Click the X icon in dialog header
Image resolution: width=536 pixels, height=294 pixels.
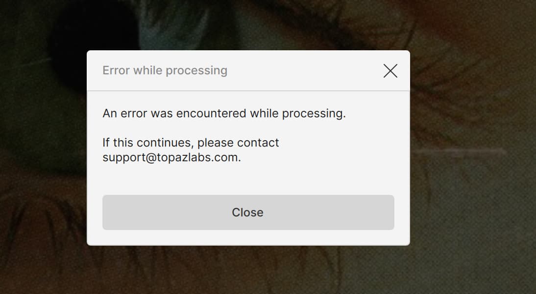[390, 71]
